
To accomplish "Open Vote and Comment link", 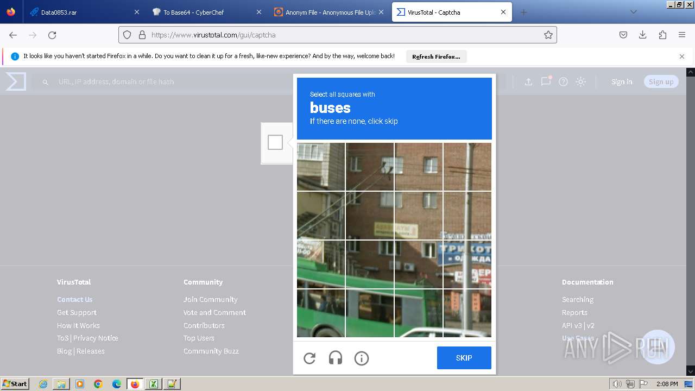I will (214, 312).
